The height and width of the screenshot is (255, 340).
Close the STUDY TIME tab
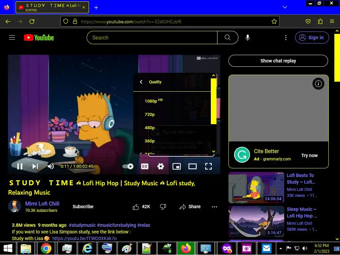click(84, 8)
